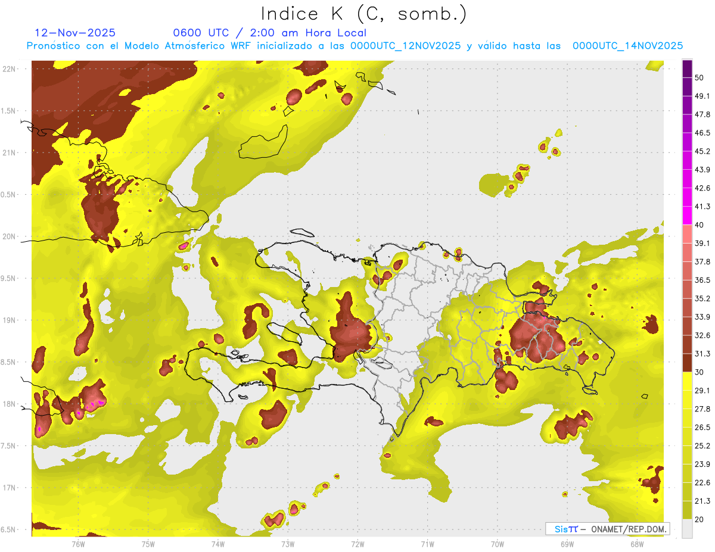This screenshot has width=715, height=552.
Task: Click the colorbar value '31.3'
Action: pos(702,354)
